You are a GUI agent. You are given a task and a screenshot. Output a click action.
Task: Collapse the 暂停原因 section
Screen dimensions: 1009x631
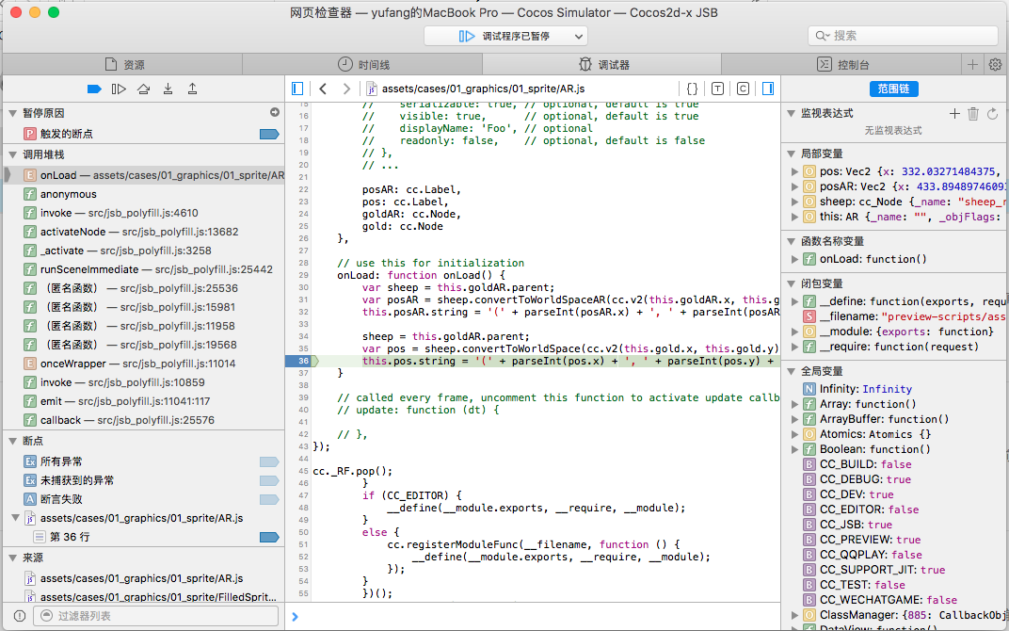(13, 113)
